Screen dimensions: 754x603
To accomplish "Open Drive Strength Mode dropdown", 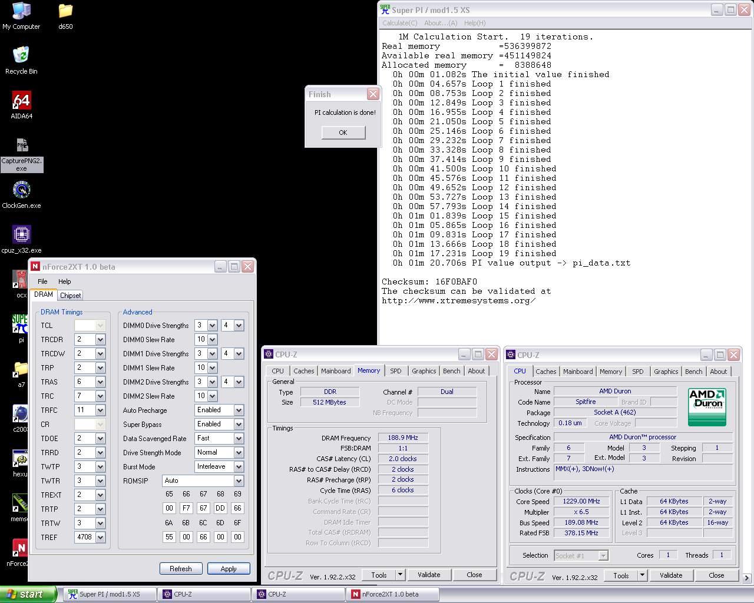I will pos(239,453).
